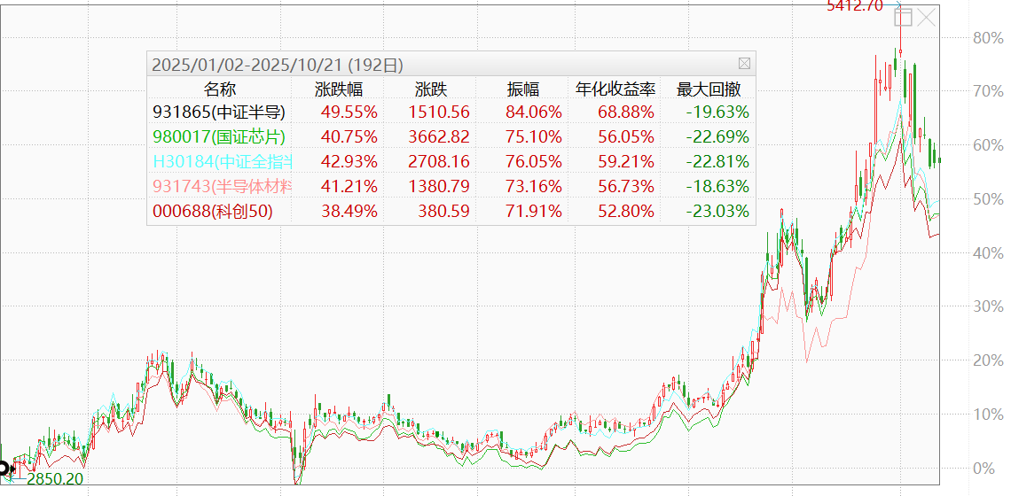Click the 振幅 column header
This screenshot has height=496, width=1011.
click(522, 89)
